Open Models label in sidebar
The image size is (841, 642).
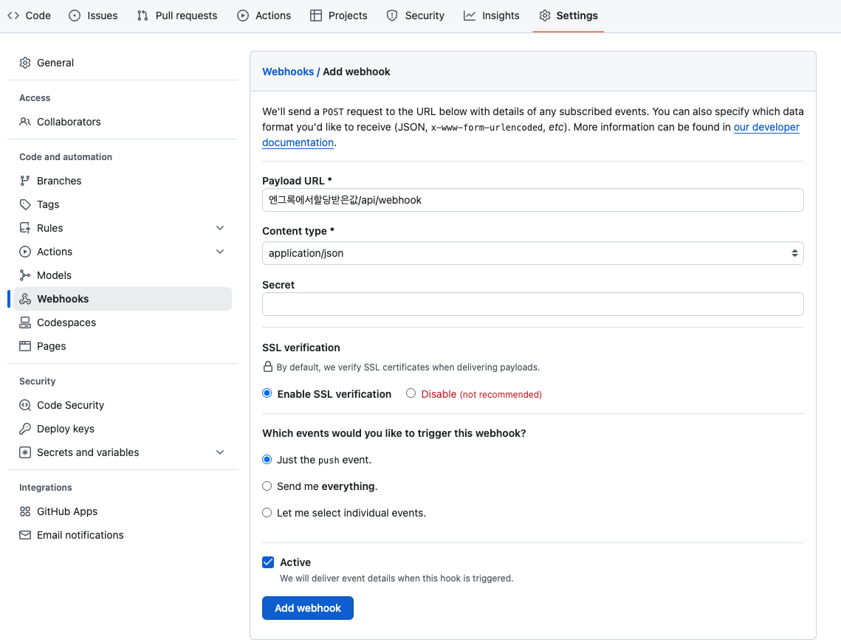(x=54, y=275)
